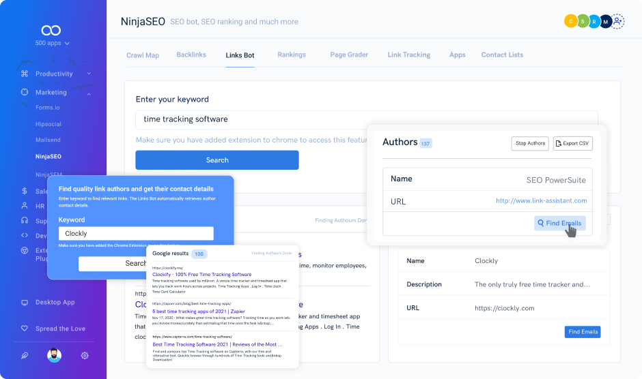Collapse the Marketing section chevron
642x379 pixels.
(x=89, y=93)
